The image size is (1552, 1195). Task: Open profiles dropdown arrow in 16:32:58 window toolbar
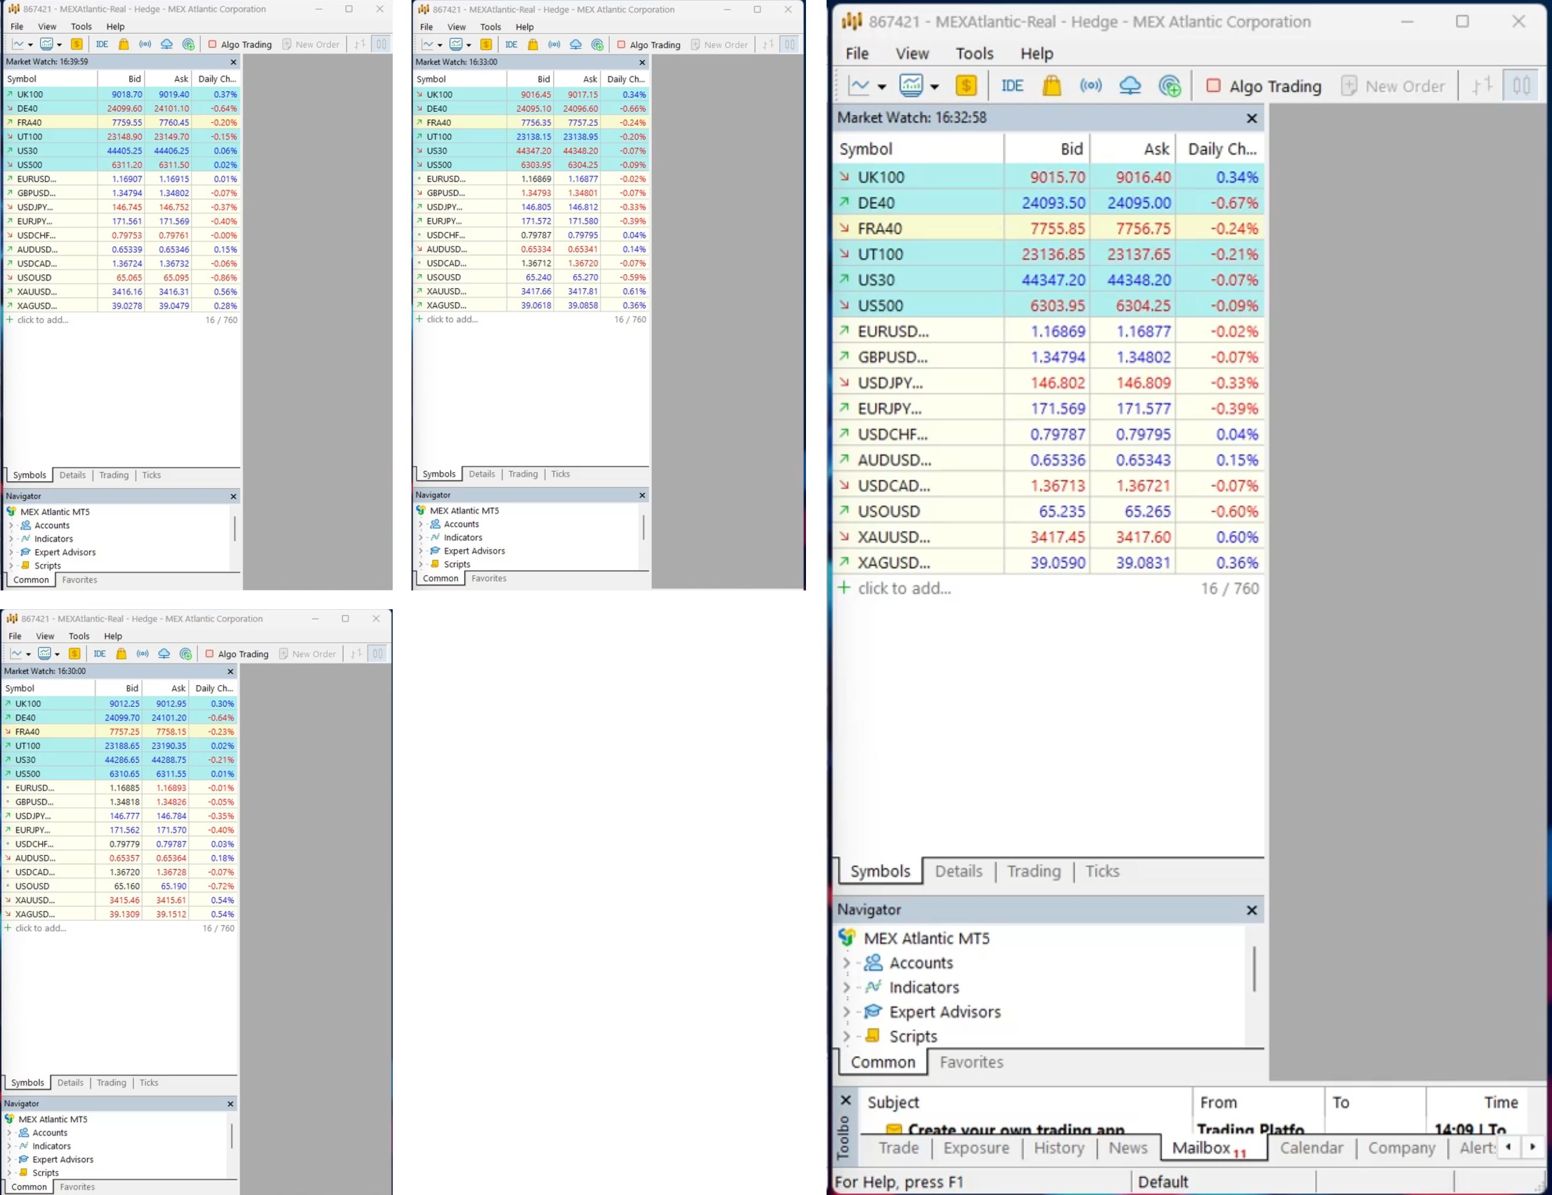[x=935, y=86]
